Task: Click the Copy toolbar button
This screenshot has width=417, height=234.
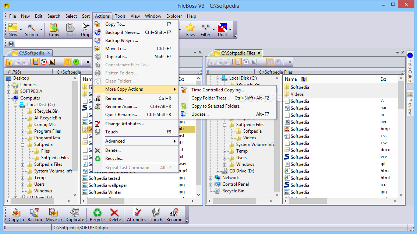Action: [54, 29]
